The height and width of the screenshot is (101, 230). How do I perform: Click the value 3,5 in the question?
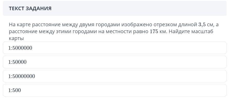pyautogui.click(x=202, y=25)
